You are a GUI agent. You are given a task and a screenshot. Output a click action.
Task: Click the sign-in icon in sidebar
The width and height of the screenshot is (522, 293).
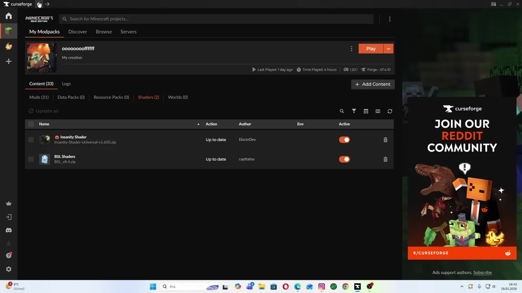click(9, 217)
